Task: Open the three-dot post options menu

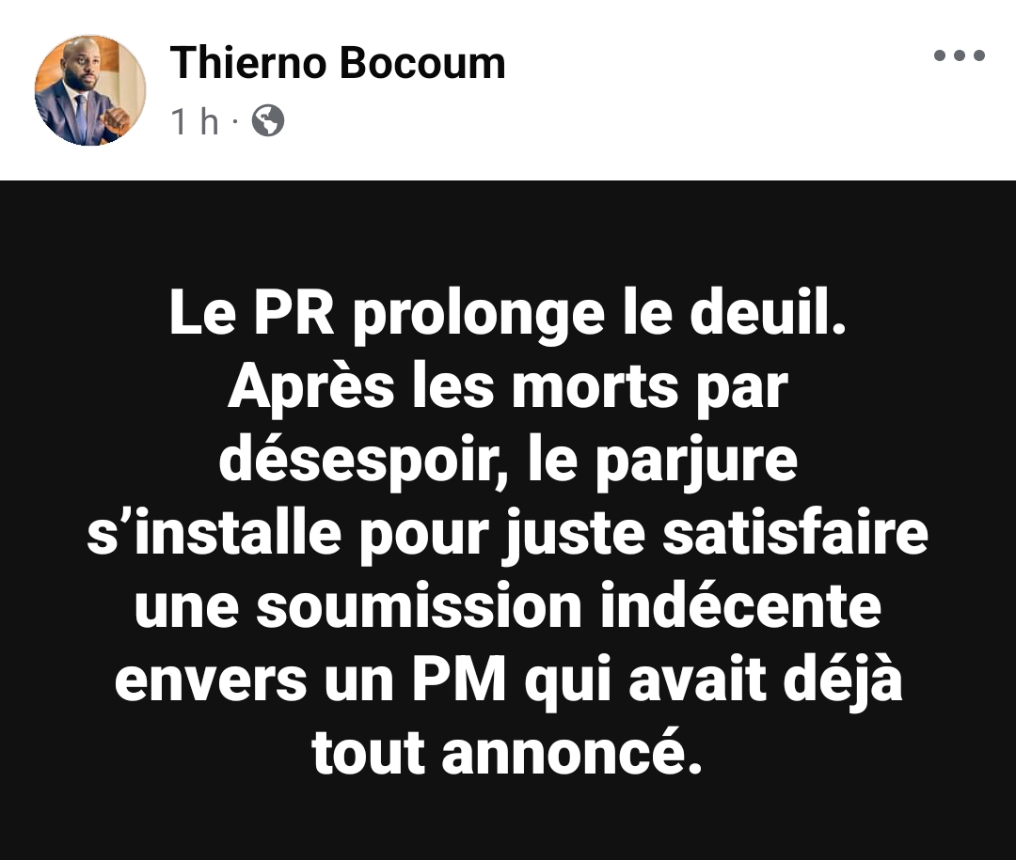Action: click(x=959, y=55)
